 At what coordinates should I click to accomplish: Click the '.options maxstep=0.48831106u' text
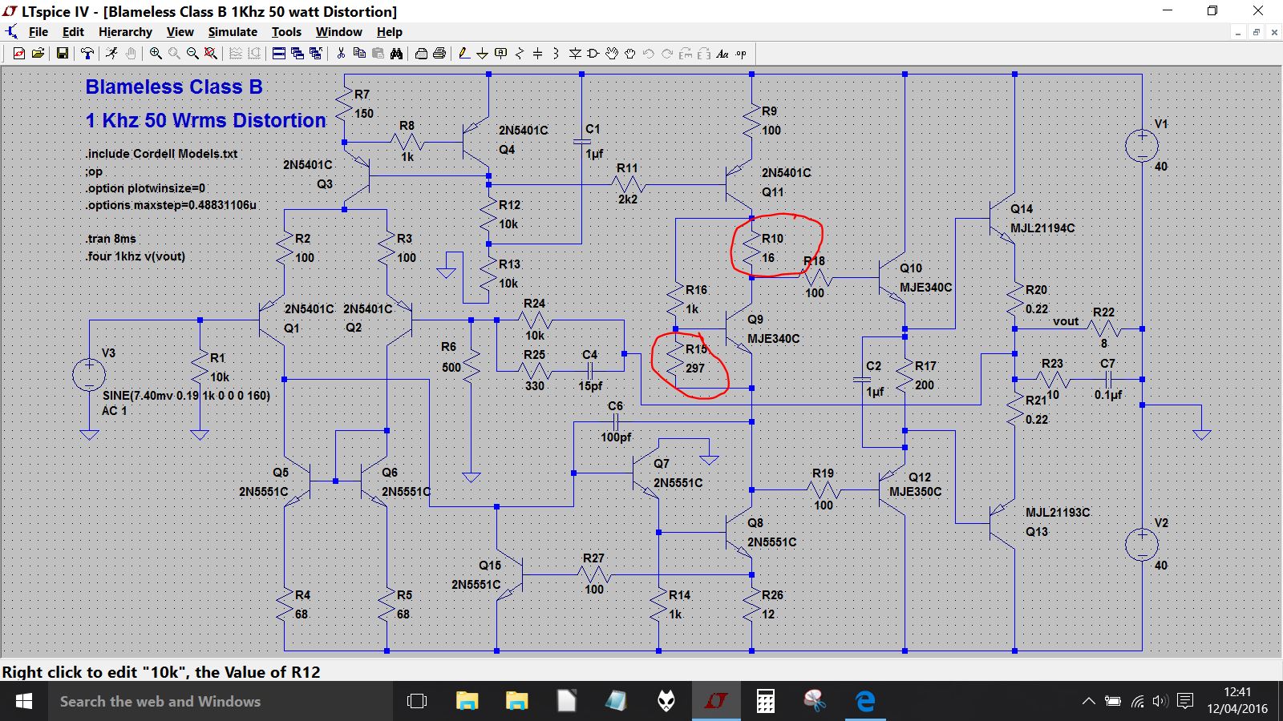[x=171, y=205]
